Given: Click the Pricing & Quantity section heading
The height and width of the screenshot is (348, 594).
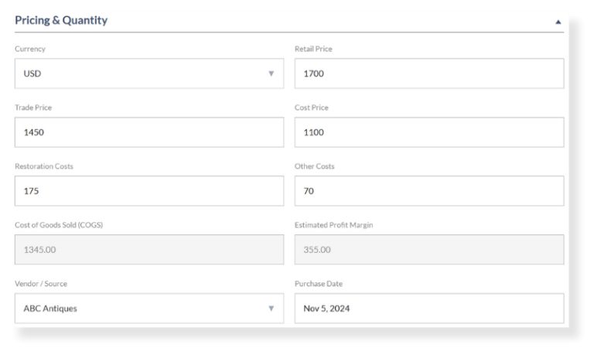Looking at the screenshot, I should (x=61, y=21).
